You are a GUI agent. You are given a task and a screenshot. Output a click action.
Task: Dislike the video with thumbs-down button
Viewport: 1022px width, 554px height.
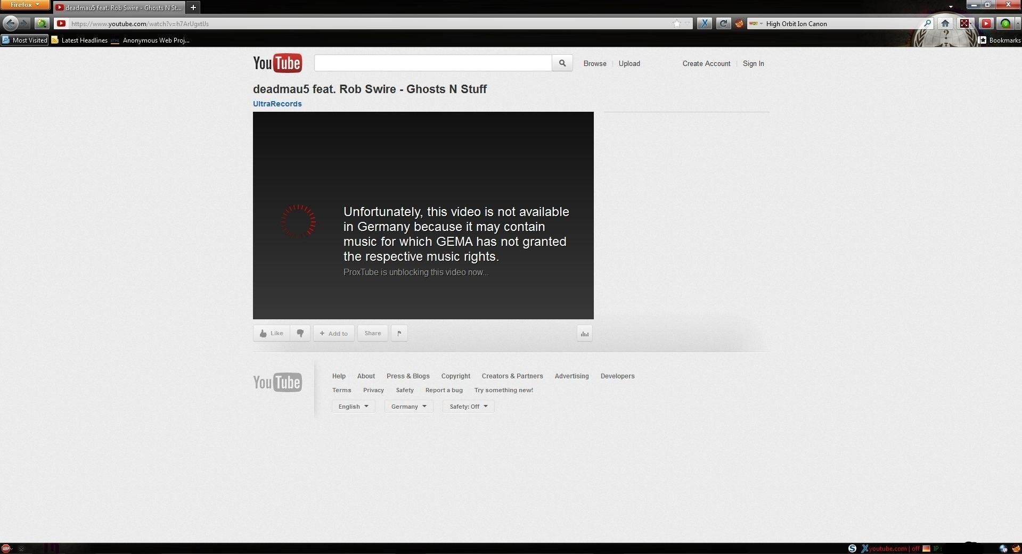click(x=300, y=333)
